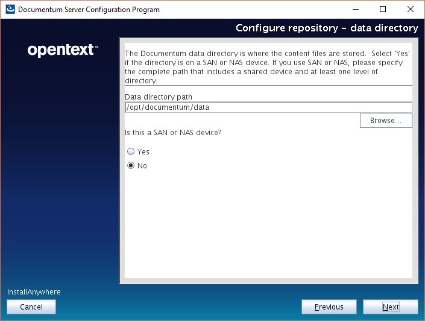Select the Yes radio button for SAN/NAS

pos(131,152)
